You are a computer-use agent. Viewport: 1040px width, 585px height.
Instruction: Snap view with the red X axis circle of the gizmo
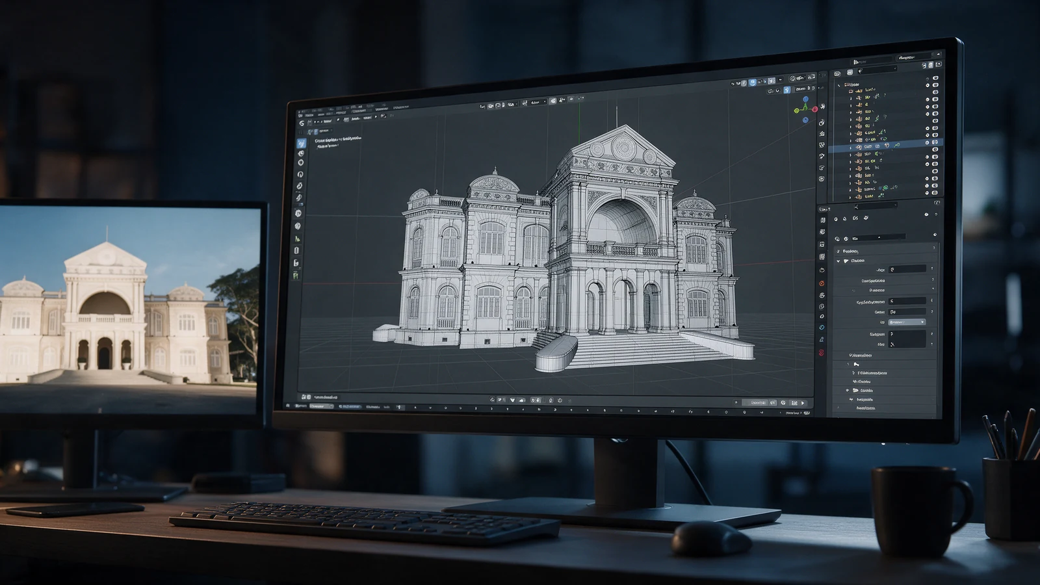pyautogui.click(x=814, y=109)
